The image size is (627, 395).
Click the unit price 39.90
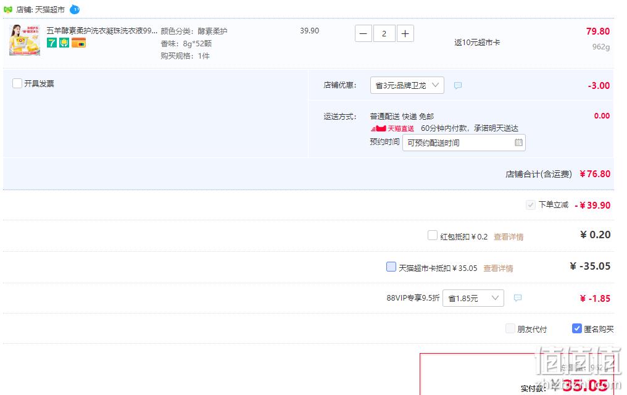310,31
